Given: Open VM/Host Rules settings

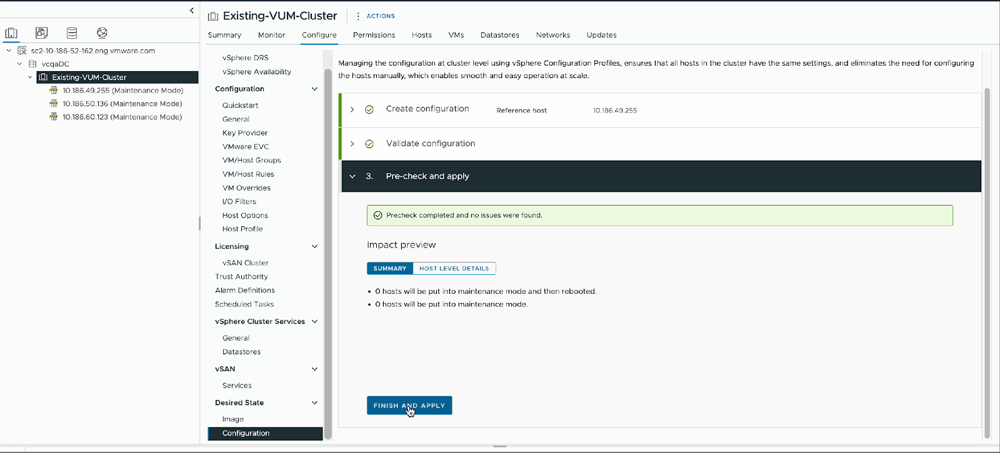Looking at the screenshot, I should coord(248,174).
